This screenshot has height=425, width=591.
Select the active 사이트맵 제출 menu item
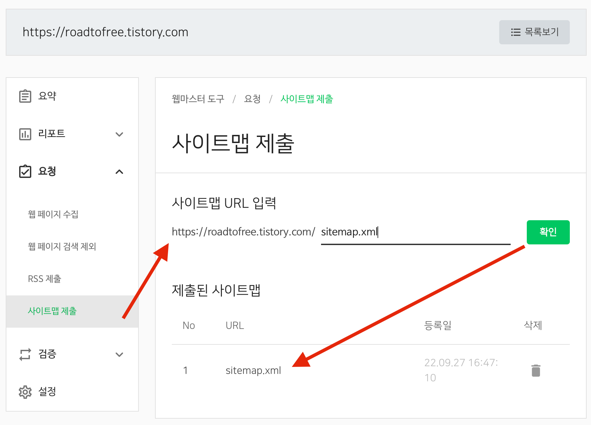coord(52,311)
